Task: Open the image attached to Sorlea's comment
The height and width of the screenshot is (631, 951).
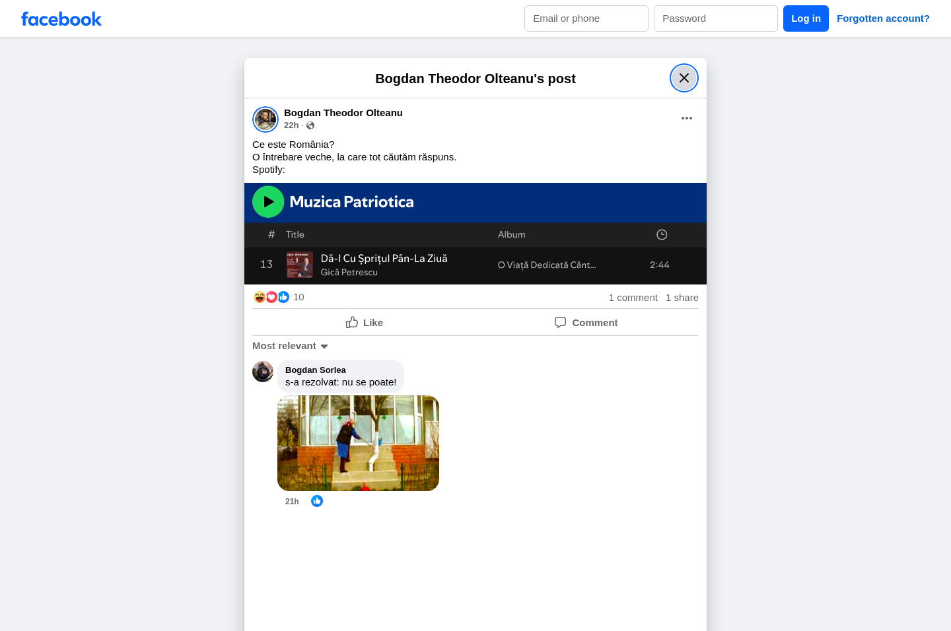Action: pos(358,443)
